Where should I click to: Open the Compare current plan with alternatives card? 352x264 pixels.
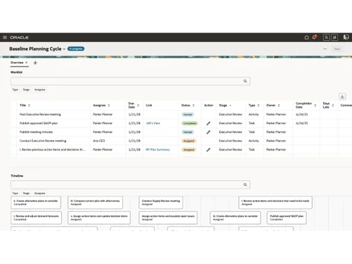[x=95, y=203]
